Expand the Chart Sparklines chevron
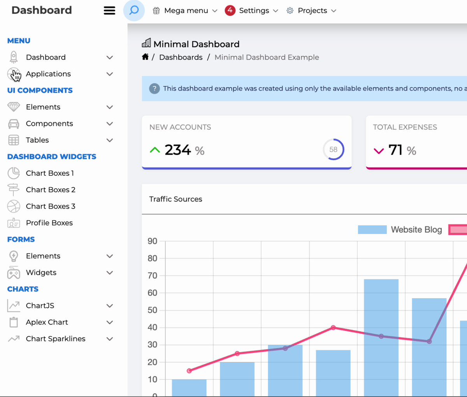This screenshot has height=397, width=467. 110,339
